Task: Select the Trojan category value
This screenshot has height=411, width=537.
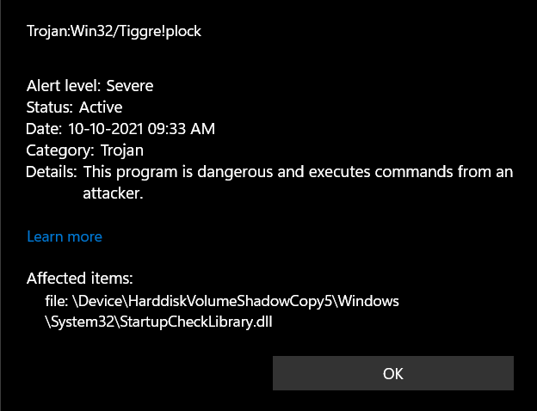Action: click(122, 150)
